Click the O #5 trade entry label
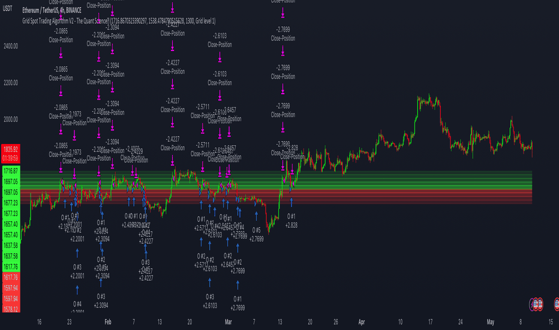 pos(256,230)
